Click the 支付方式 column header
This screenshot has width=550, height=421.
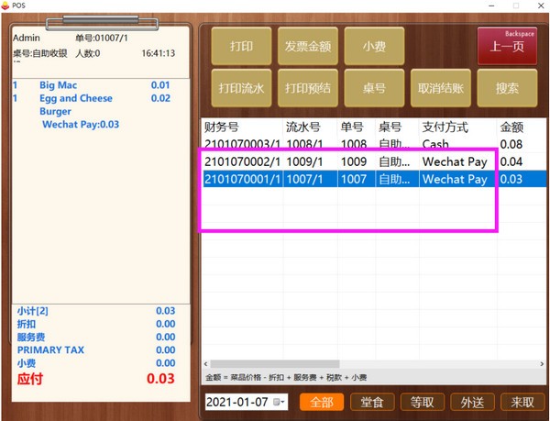458,127
